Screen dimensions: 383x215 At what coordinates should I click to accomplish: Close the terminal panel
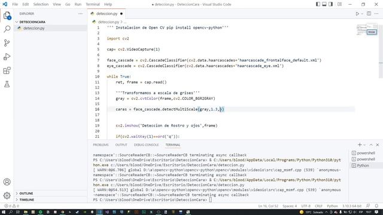pyautogui.click(x=378, y=145)
